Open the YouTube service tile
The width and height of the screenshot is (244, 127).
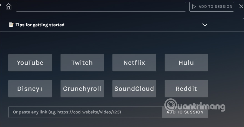(x=30, y=63)
